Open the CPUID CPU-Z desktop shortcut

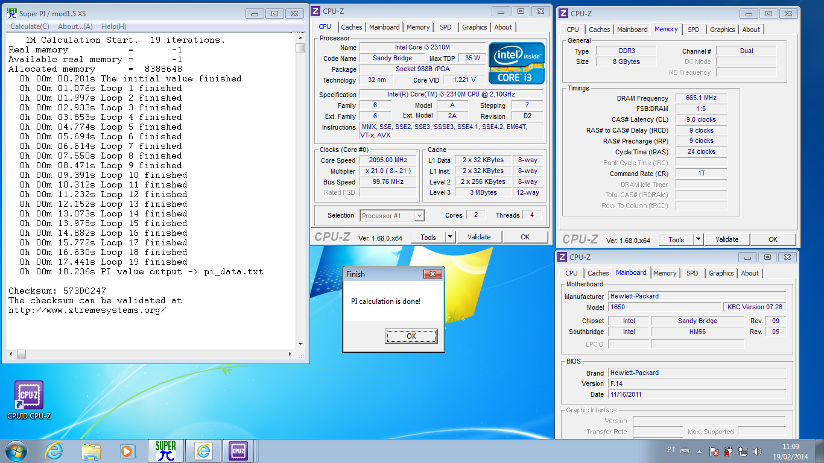pyautogui.click(x=29, y=400)
